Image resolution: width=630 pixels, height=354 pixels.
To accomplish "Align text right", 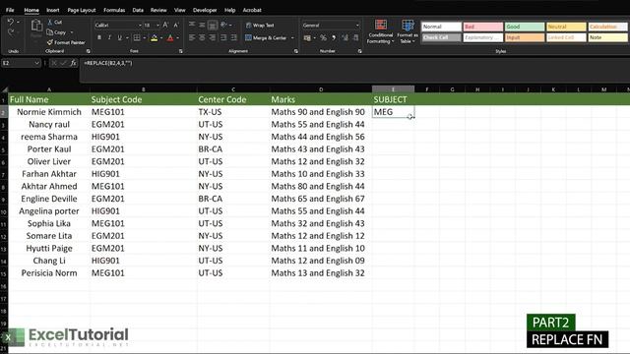I will coord(213,37).
